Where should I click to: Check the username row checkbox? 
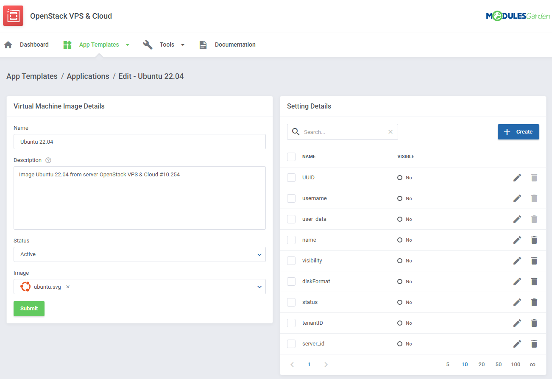[291, 198]
